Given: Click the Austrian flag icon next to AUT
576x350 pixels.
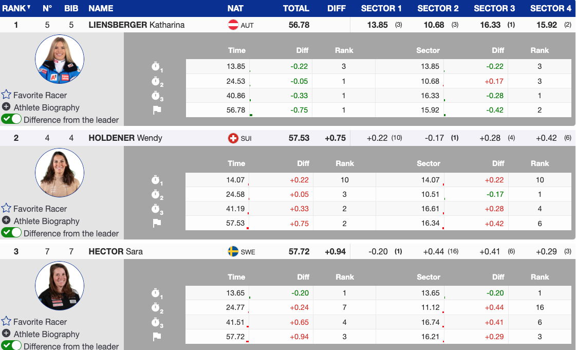Looking at the screenshot, I should click(233, 25).
